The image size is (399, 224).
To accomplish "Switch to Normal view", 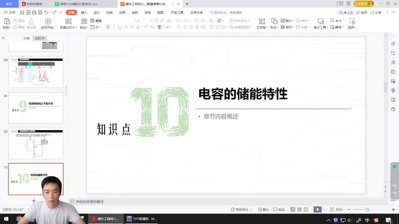I will click(x=293, y=209).
